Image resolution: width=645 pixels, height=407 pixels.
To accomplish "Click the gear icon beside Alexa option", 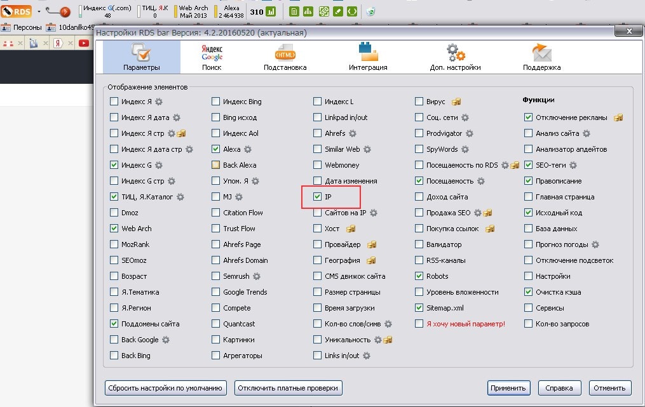I will click(x=248, y=149).
